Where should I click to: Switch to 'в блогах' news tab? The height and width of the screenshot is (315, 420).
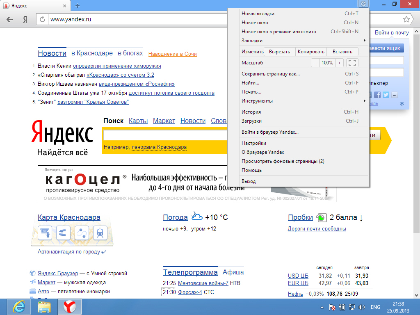click(130, 53)
